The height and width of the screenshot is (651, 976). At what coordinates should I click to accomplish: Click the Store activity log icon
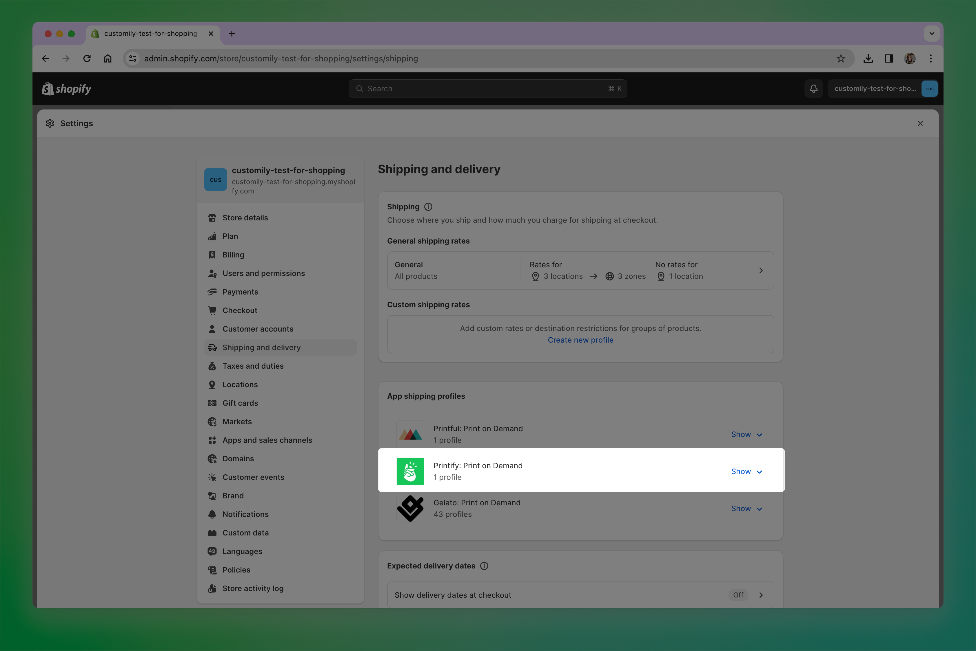coord(212,588)
